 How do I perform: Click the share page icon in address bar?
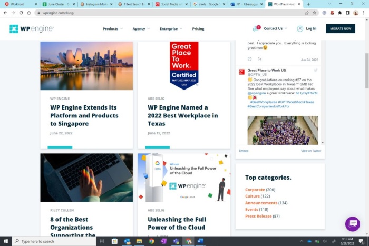point(306,13)
